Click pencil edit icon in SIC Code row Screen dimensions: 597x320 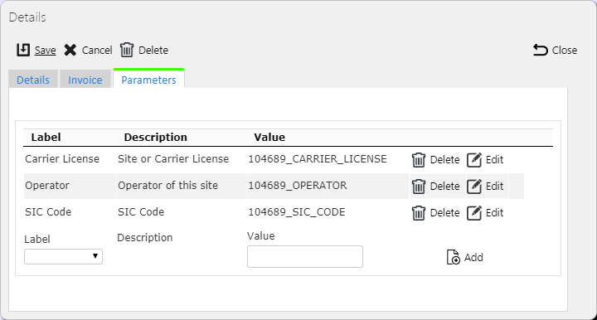coord(474,213)
